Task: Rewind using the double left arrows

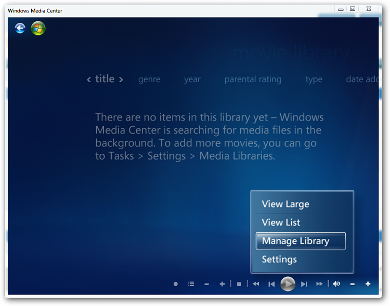Action: click(256, 284)
